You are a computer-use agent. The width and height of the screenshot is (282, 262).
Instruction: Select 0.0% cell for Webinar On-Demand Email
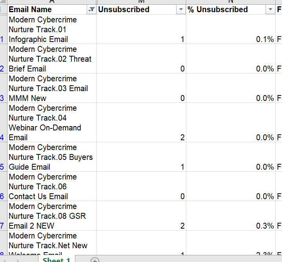(x=231, y=123)
